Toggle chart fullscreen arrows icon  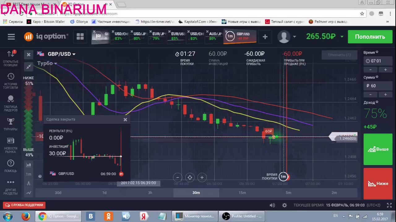coord(28,67)
